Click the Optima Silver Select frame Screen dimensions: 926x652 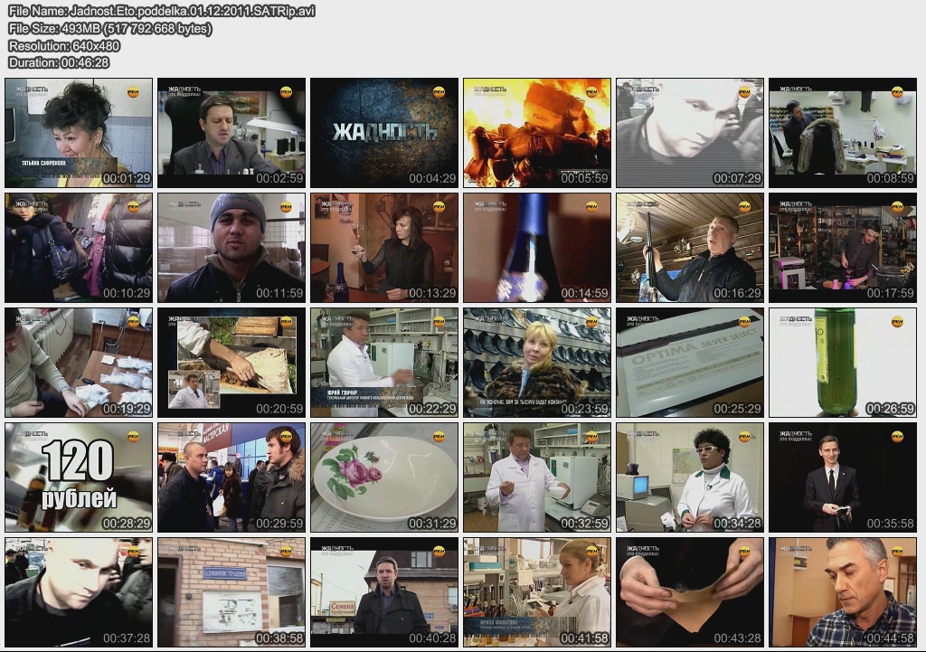[690, 363]
